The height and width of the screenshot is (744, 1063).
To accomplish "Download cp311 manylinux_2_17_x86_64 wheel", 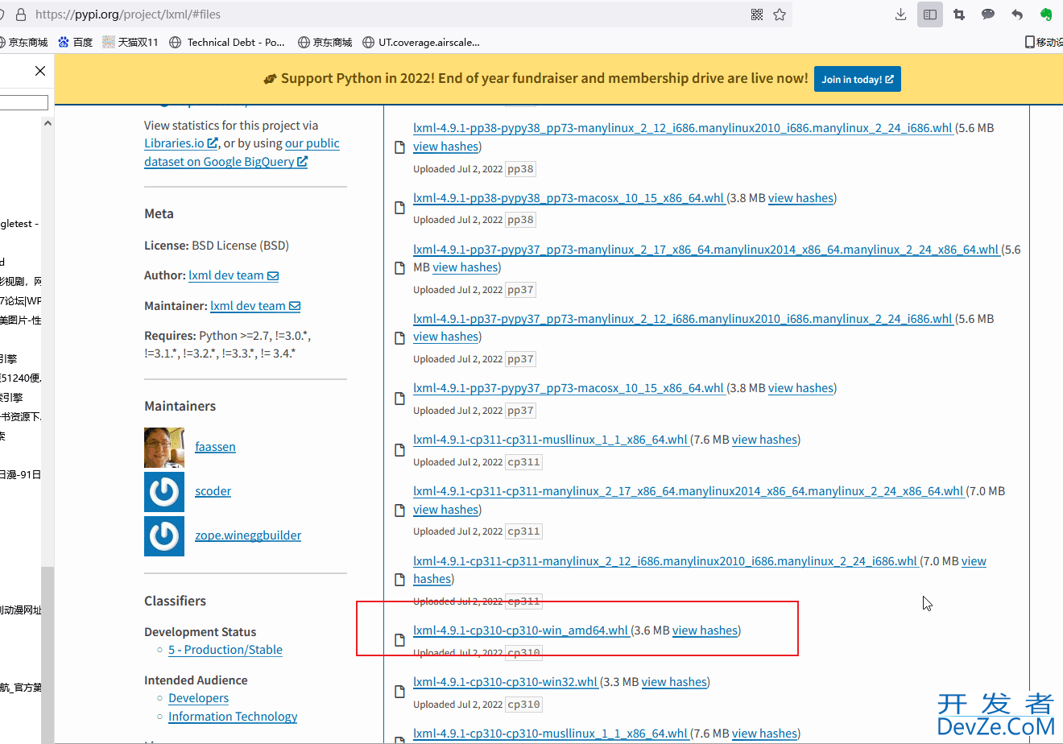I will [689, 491].
